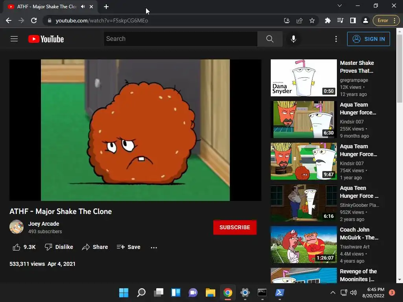
Task: Click the magnifier search button
Action: [x=270, y=39]
